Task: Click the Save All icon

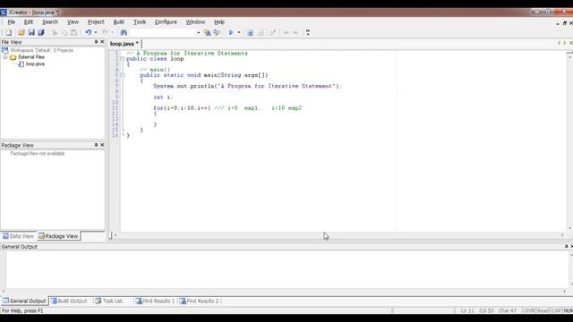Action: [41, 32]
